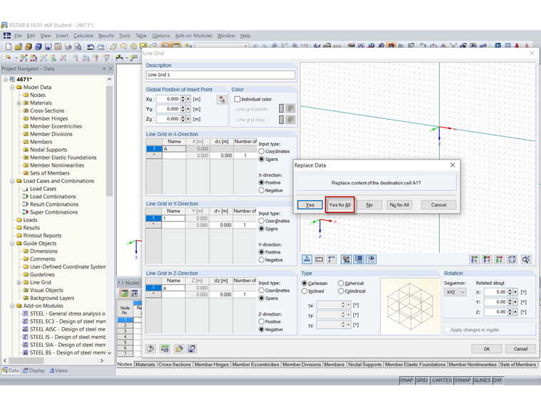The height and width of the screenshot is (406, 541).
Task: Select Negative for Y-direction
Action: pyautogui.click(x=261, y=259)
